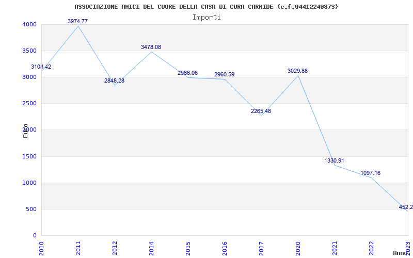
Task: Select the 2020 year label
Action: [298, 248]
